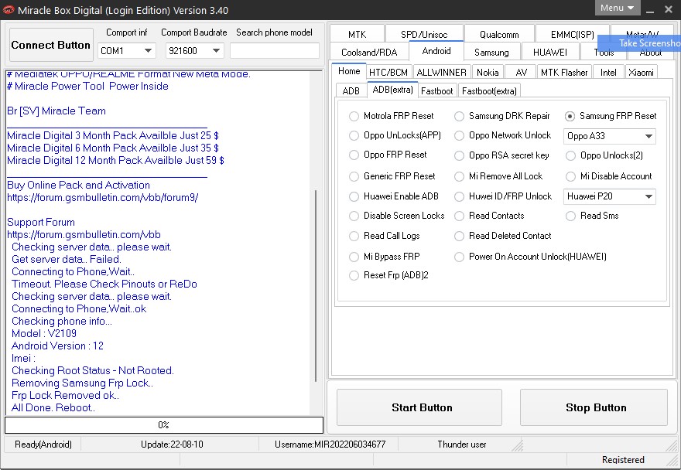Open the Fastboot(extra) tab
The height and width of the screenshot is (470, 681).
point(489,90)
